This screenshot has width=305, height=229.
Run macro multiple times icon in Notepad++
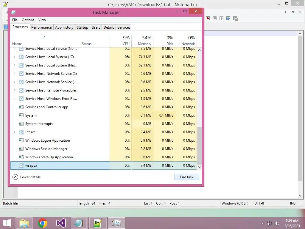(228, 18)
